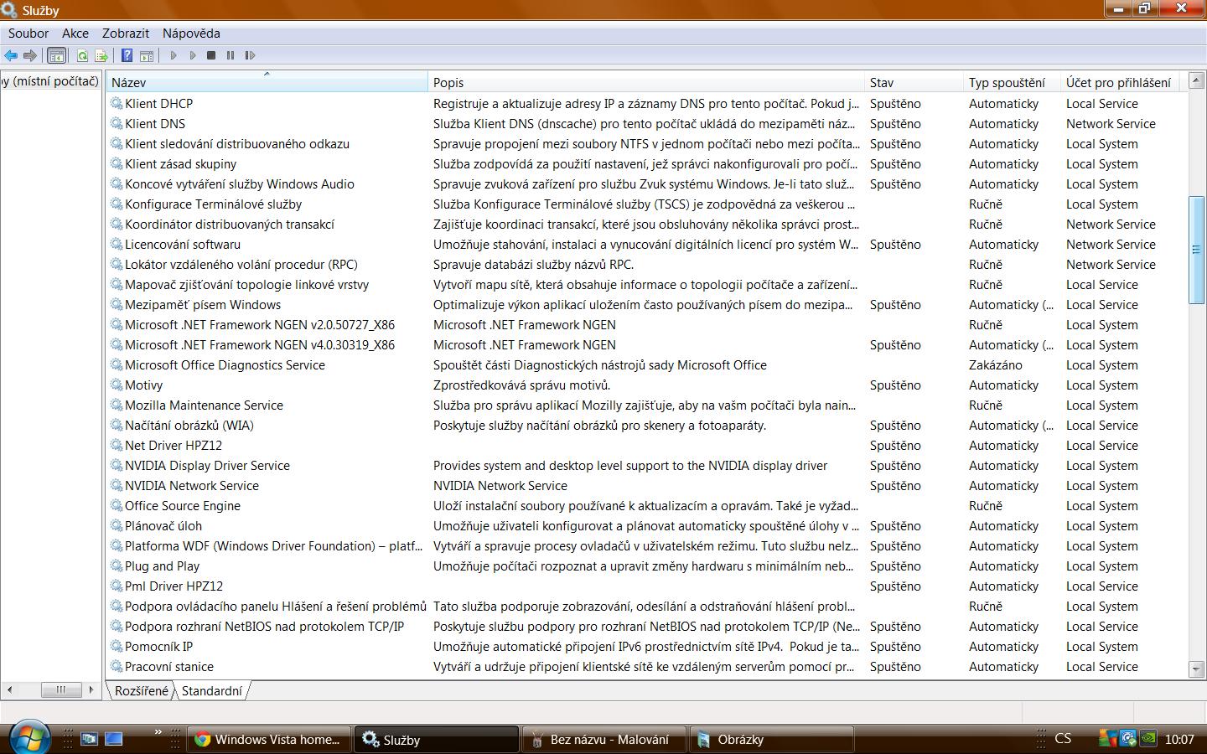The image size is (1207, 754).
Task: Switch to the Chrome Windows Vista home taskbar button
Action: point(268,740)
